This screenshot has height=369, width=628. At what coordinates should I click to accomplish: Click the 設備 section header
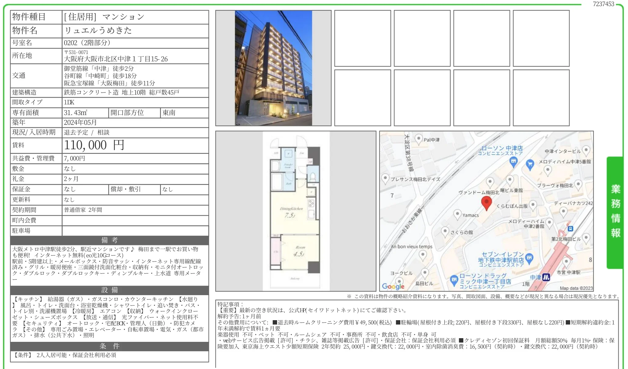109,290
